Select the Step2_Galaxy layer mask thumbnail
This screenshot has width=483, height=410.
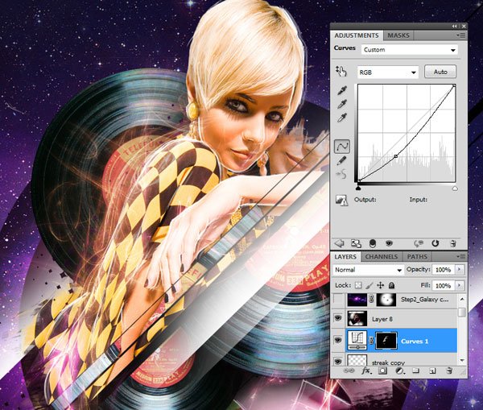tap(386, 299)
